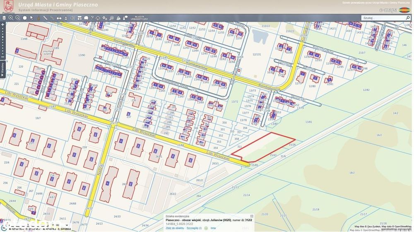The width and height of the screenshot is (414, 232).
Task: Select the polygon area shape tool
Action: 86,18
